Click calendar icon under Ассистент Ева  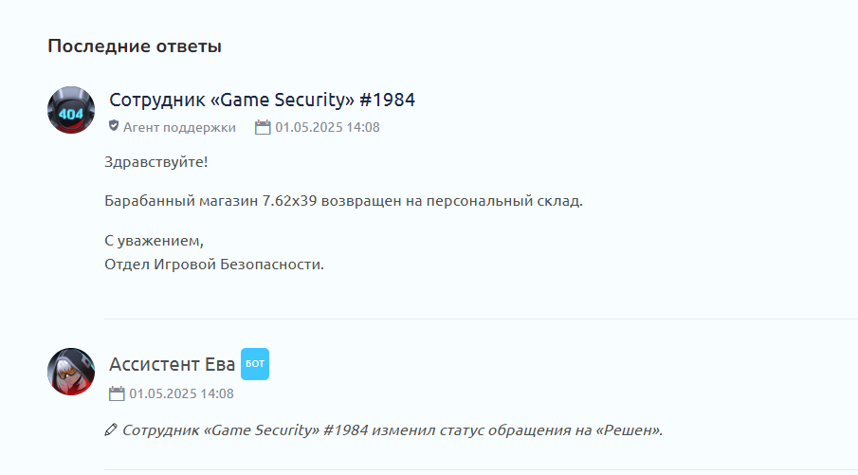click(117, 393)
